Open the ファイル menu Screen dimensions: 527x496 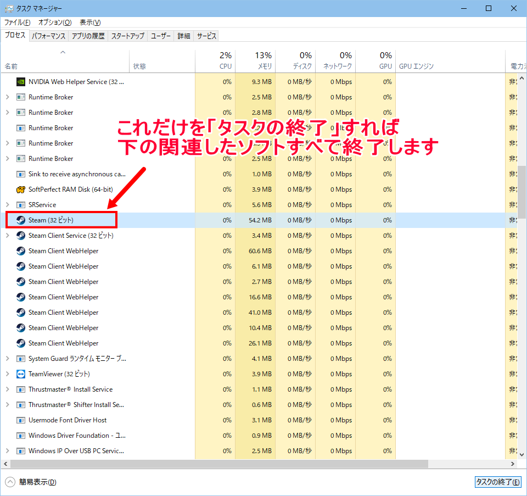click(x=17, y=23)
